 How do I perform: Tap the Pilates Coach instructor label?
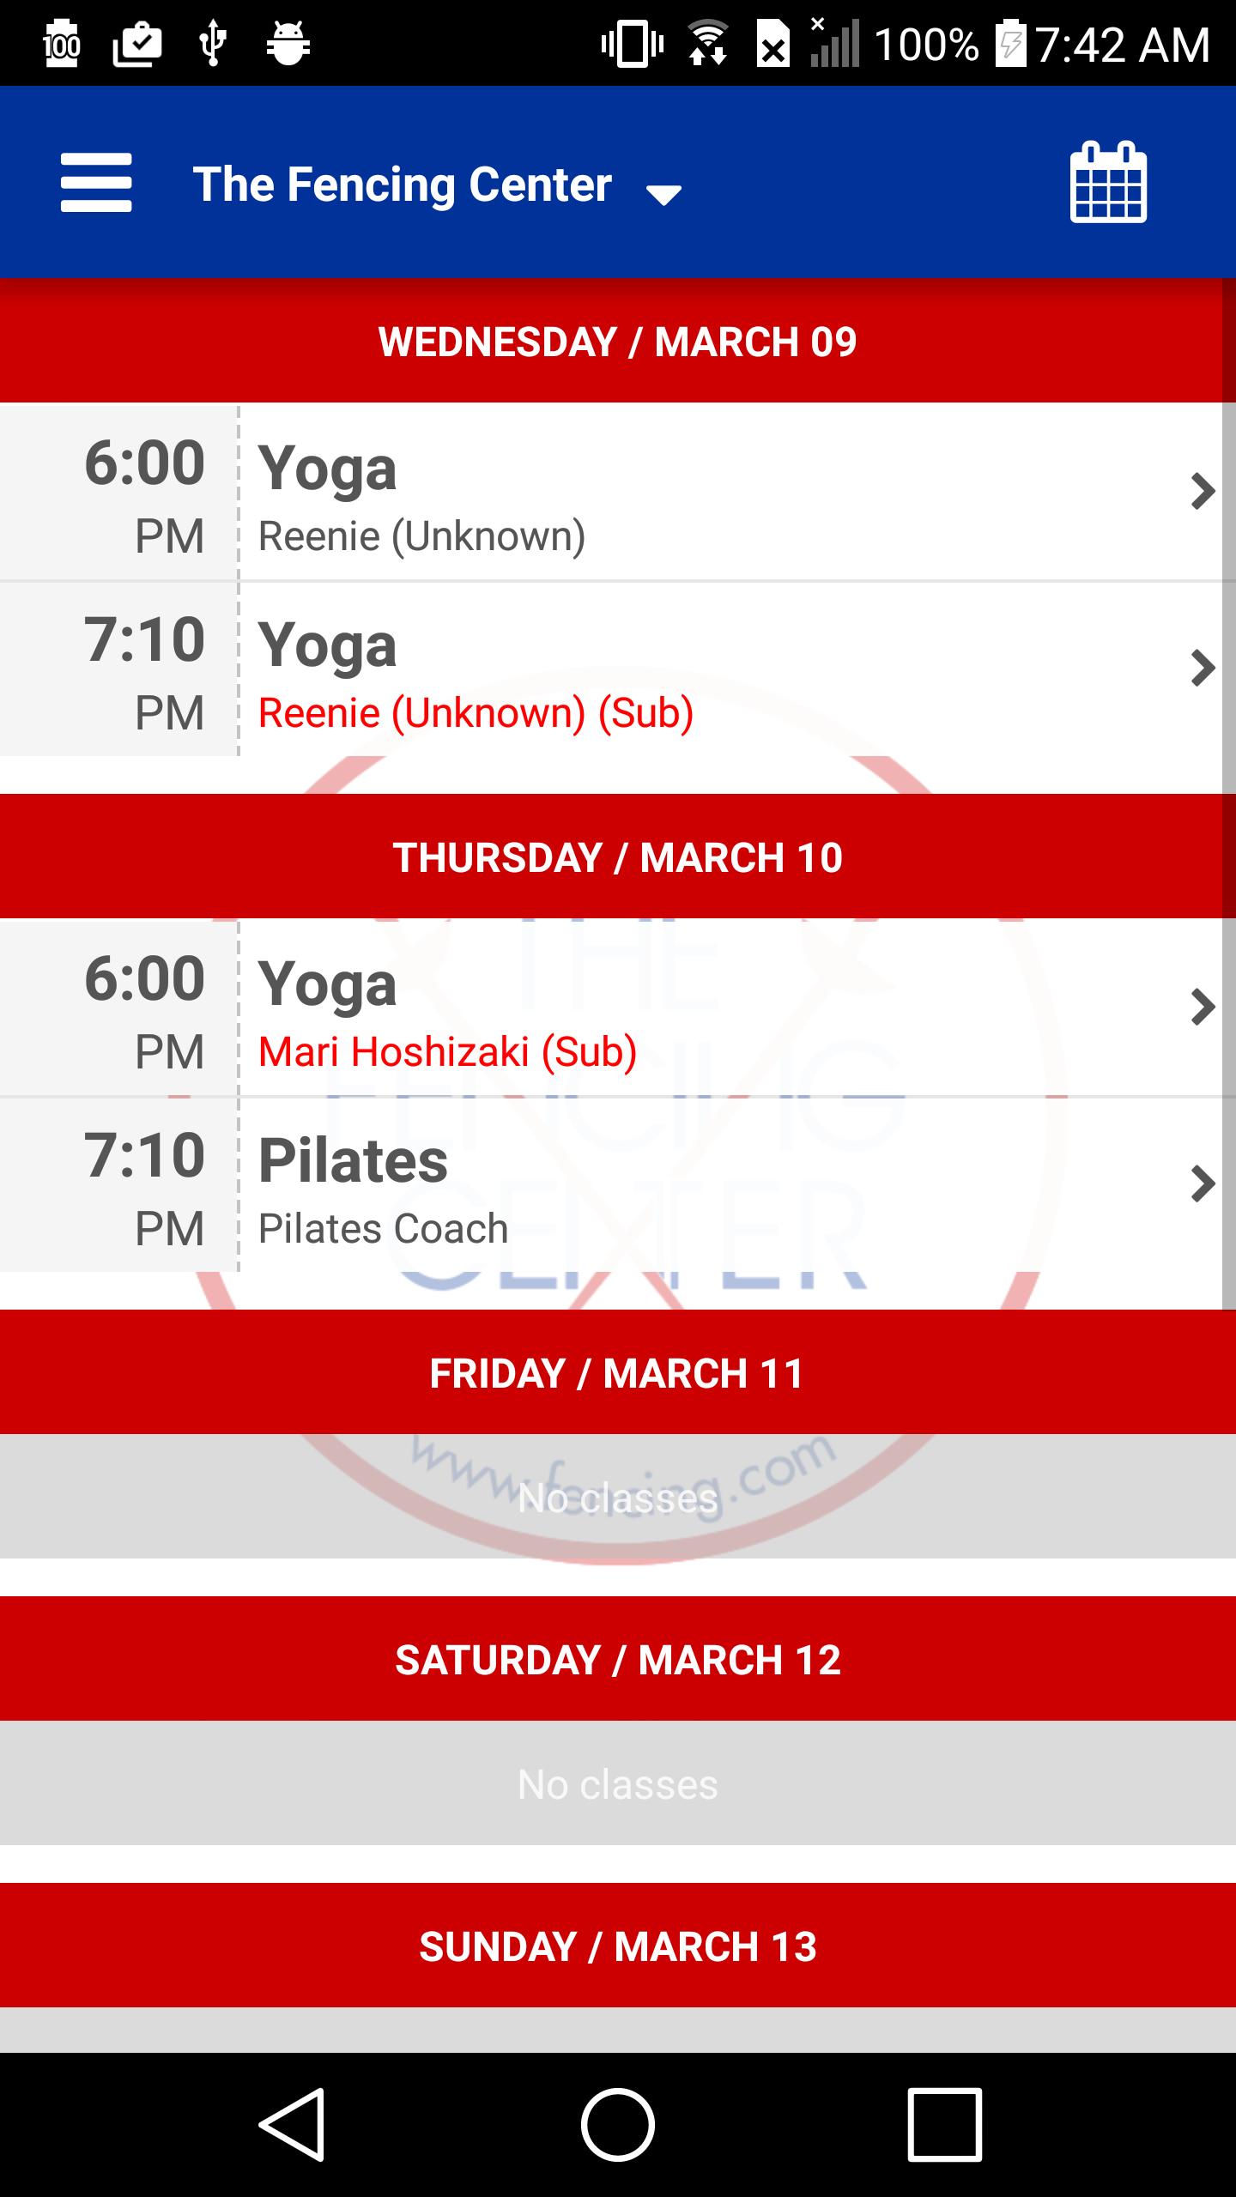pos(383,1229)
